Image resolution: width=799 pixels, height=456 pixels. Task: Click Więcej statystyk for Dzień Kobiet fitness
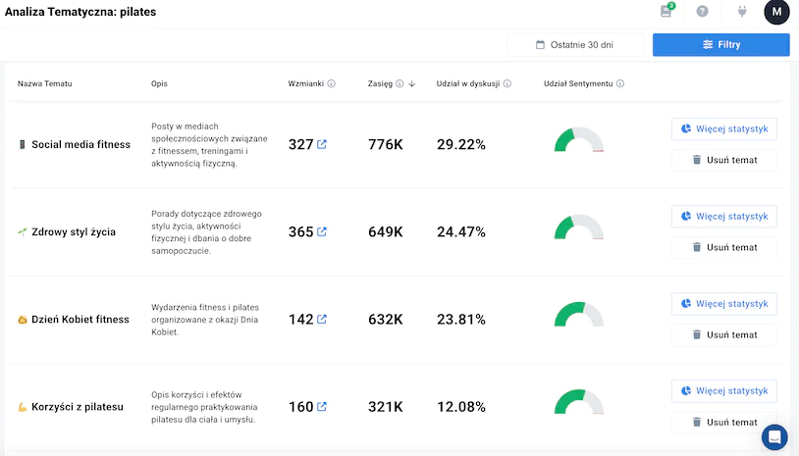pyautogui.click(x=724, y=304)
